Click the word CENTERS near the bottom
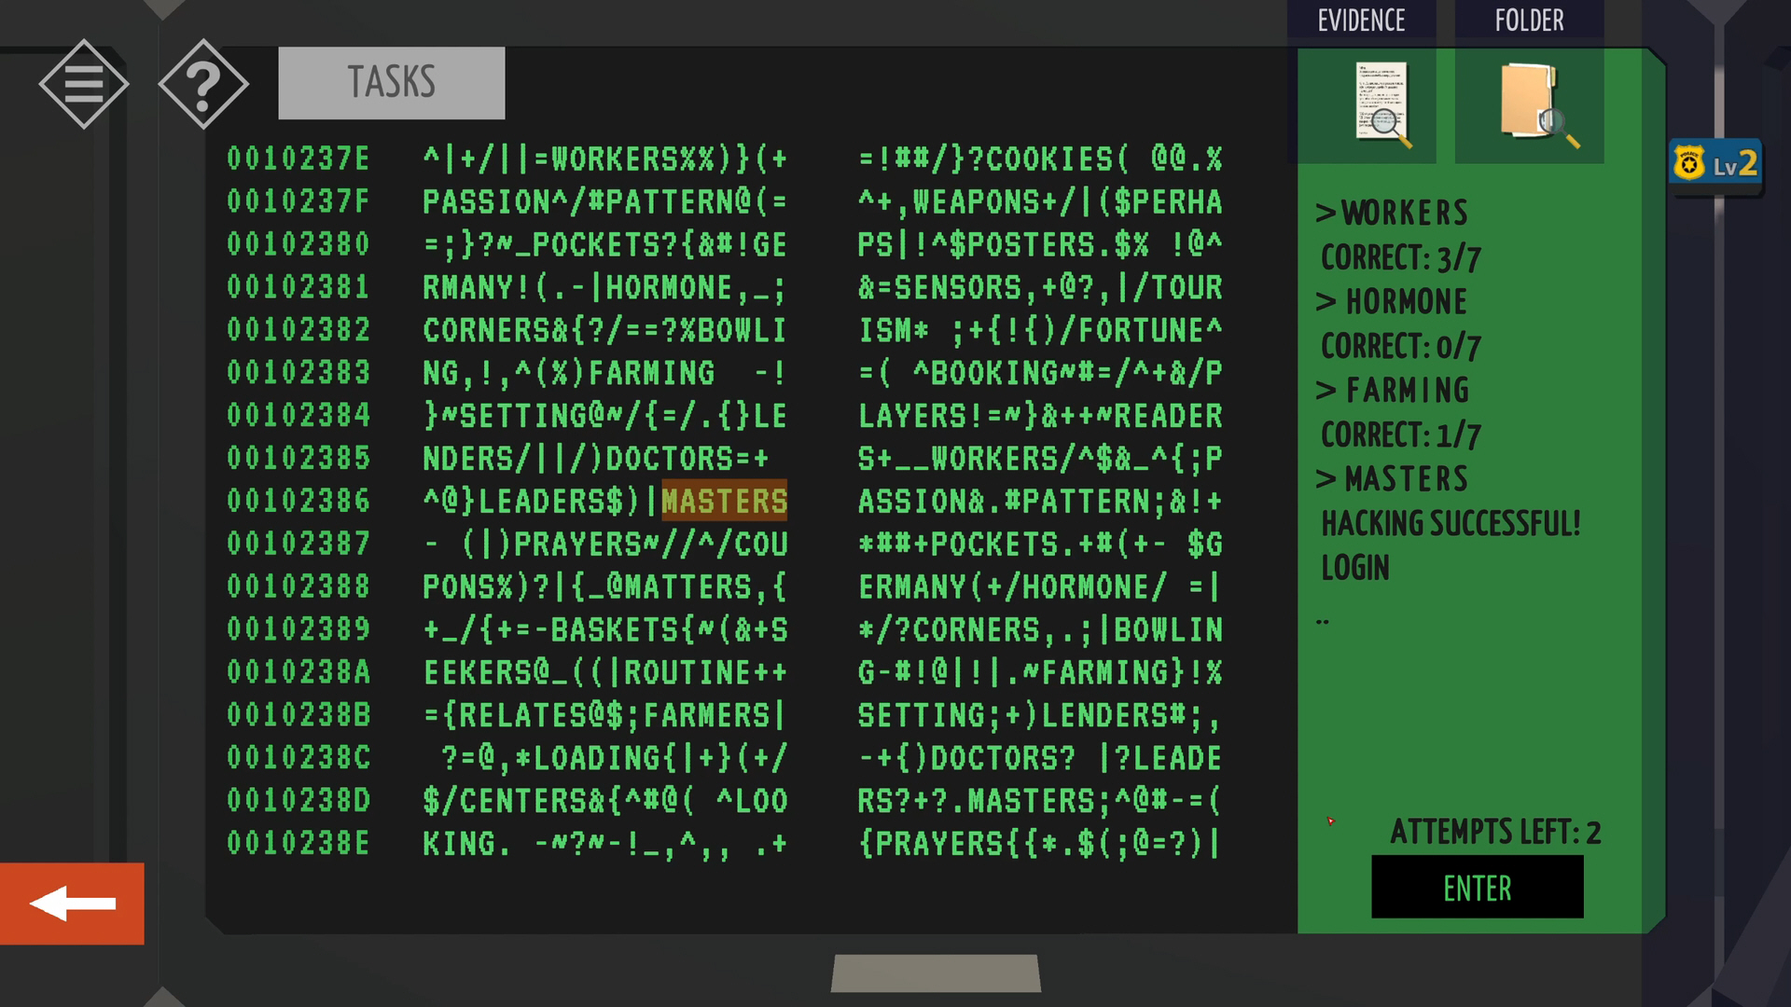Screen dimensions: 1791x1007 click(x=523, y=802)
